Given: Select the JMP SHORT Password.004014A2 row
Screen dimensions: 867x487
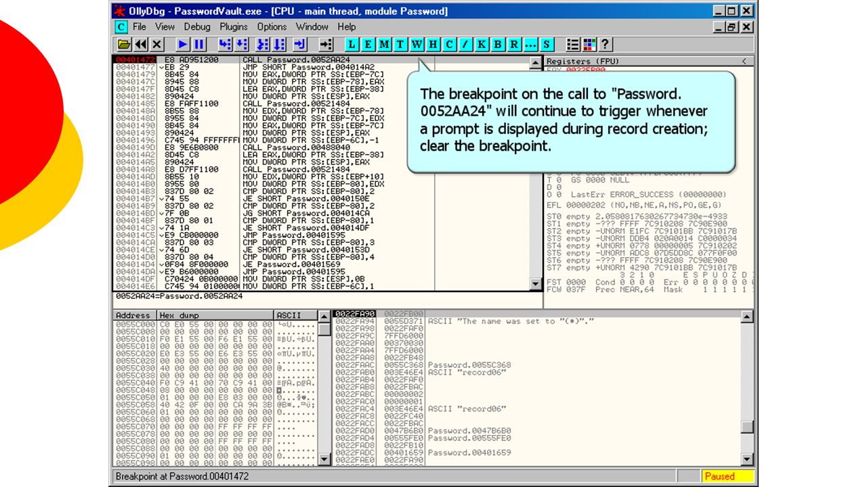Looking at the screenshot, I should click(320, 67).
